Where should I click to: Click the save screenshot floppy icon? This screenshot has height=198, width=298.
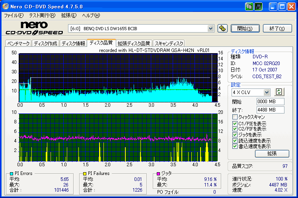(259, 7)
